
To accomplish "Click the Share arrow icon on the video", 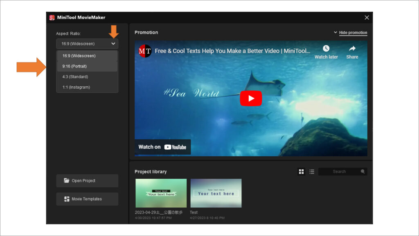I will pyautogui.click(x=352, y=48).
